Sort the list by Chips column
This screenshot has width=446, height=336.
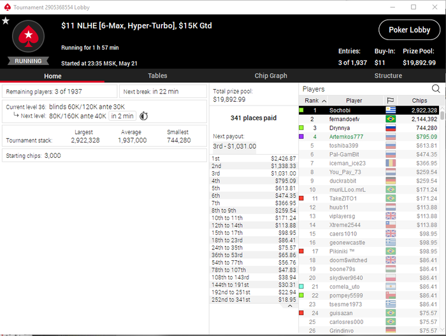pyautogui.click(x=419, y=101)
